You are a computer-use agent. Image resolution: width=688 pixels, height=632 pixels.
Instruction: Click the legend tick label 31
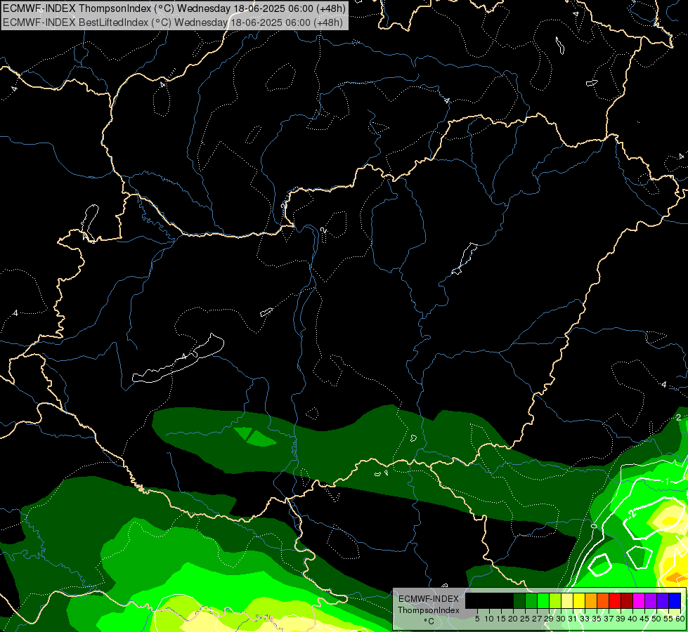click(573, 619)
